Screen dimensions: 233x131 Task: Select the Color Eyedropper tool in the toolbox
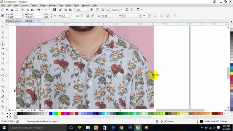3,97
